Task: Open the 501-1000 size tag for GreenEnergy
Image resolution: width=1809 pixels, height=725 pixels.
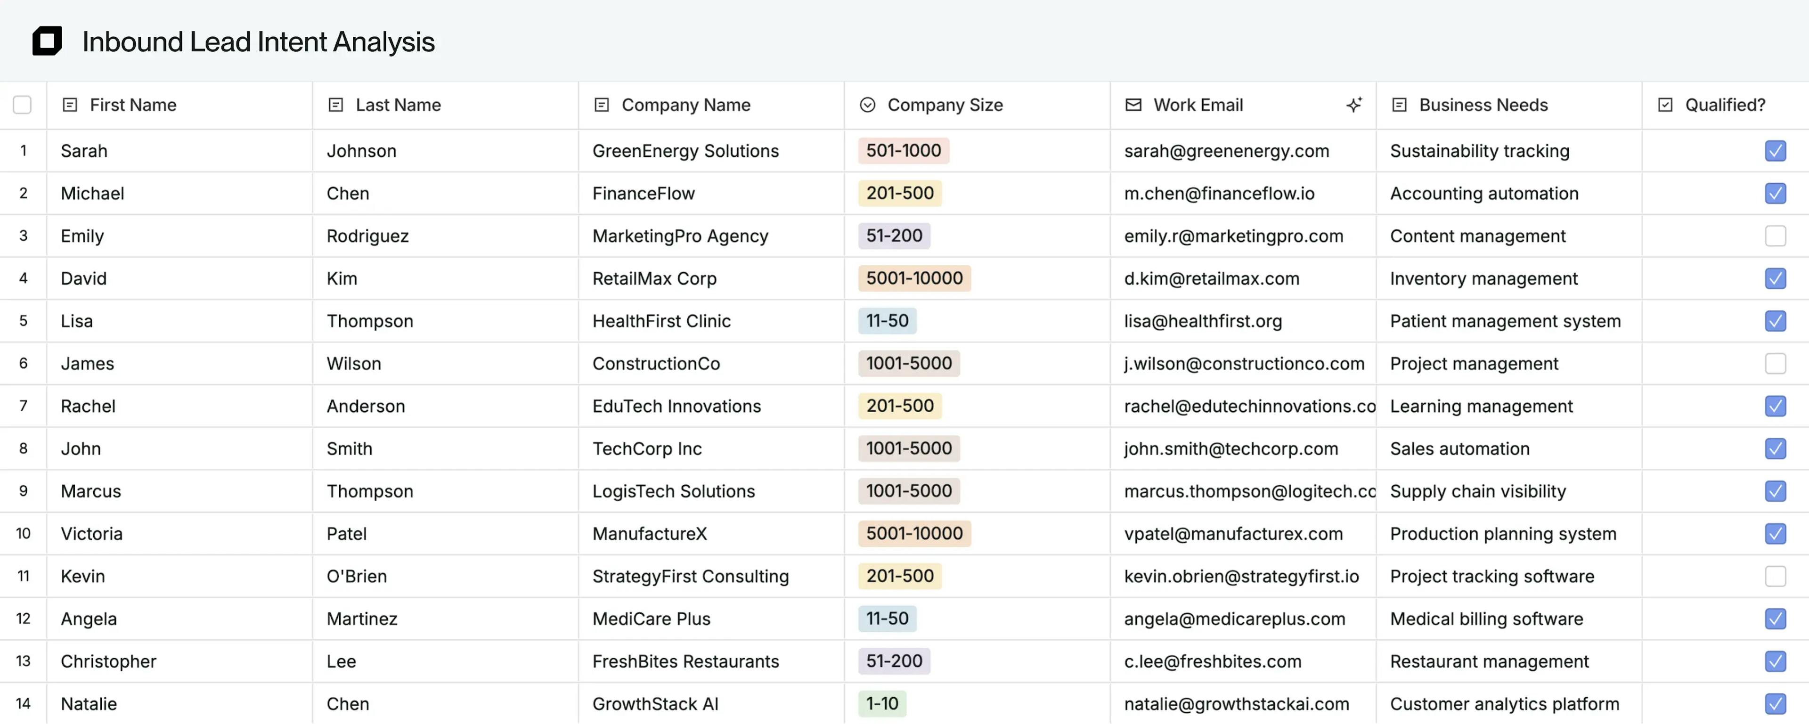Action: pos(903,150)
